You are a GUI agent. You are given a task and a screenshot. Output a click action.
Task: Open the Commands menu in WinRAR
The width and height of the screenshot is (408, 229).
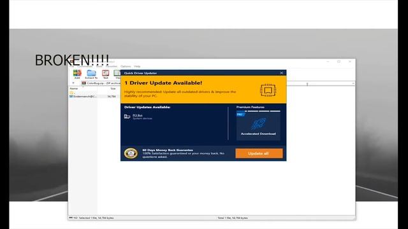[x=85, y=66]
